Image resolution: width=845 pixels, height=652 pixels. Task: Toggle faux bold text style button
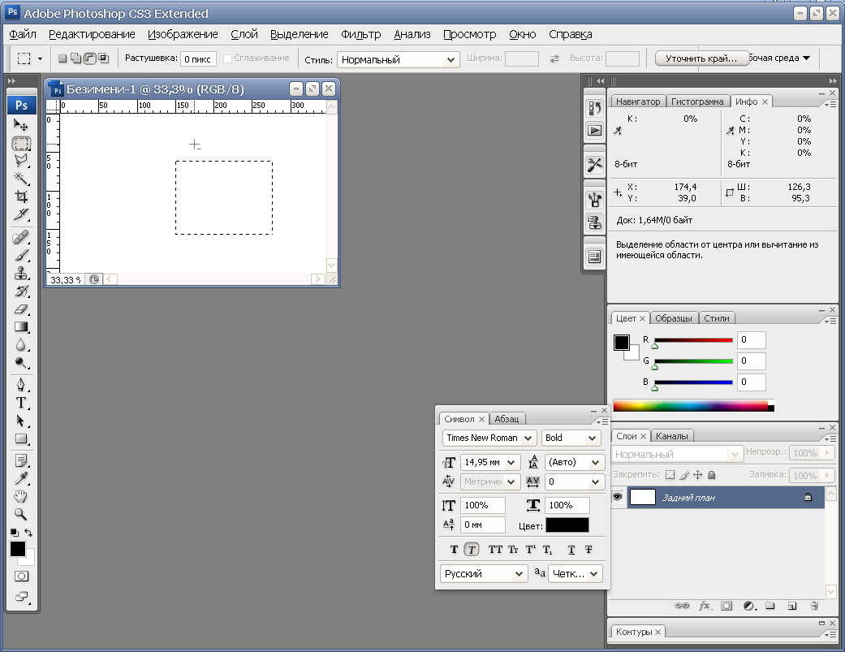pyautogui.click(x=454, y=550)
